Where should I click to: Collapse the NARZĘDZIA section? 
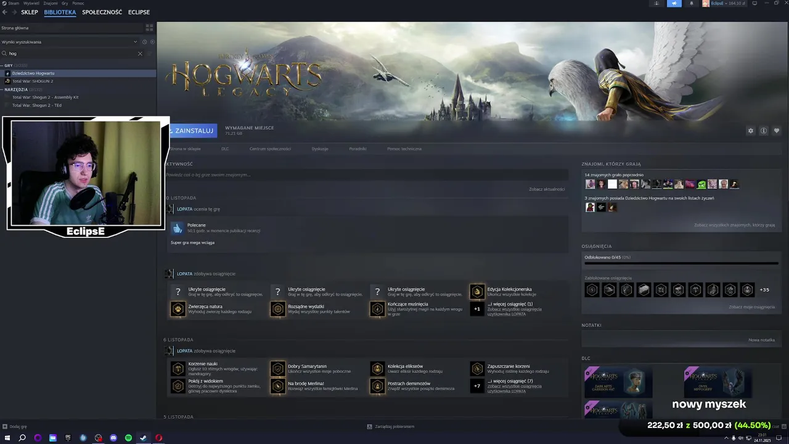point(16,89)
